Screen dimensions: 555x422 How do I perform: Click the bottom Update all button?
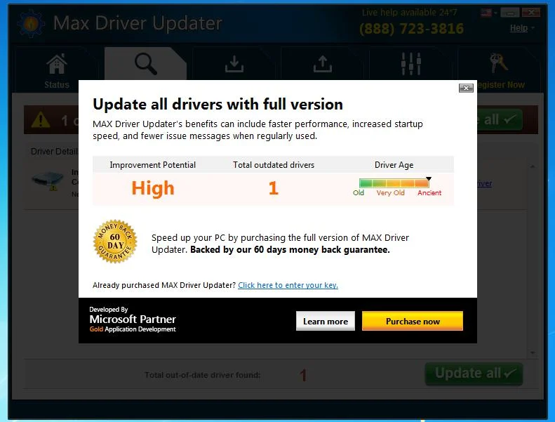click(474, 374)
